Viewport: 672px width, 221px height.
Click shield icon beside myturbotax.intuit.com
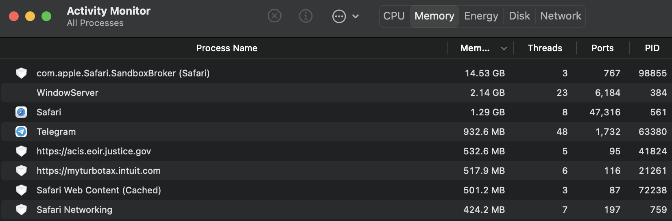21,171
